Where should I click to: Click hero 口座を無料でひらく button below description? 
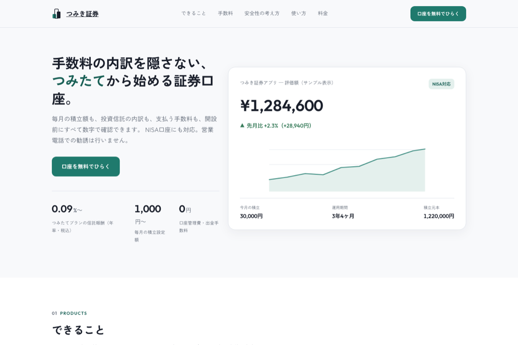click(86, 167)
